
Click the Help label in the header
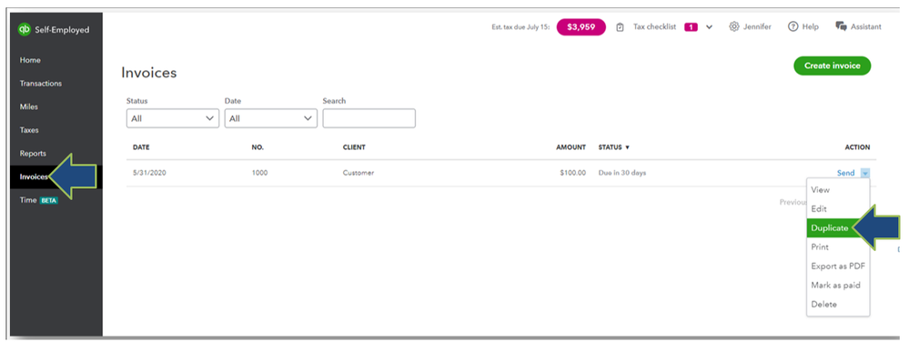[811, 26]
